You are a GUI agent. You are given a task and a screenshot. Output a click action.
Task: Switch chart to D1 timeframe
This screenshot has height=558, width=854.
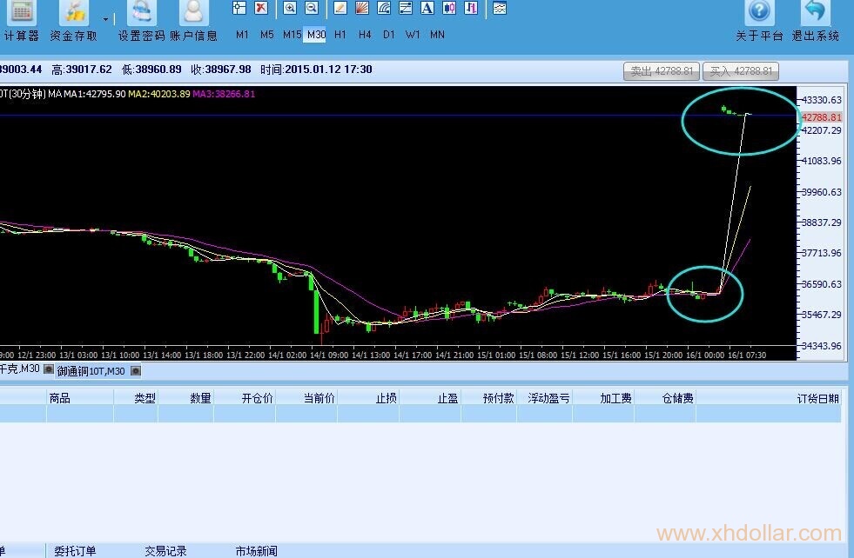[x=388, y=35]
